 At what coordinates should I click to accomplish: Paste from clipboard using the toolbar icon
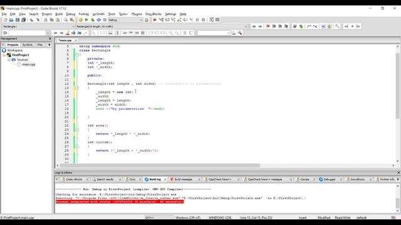pyautogui.click(x=58, y=20)
